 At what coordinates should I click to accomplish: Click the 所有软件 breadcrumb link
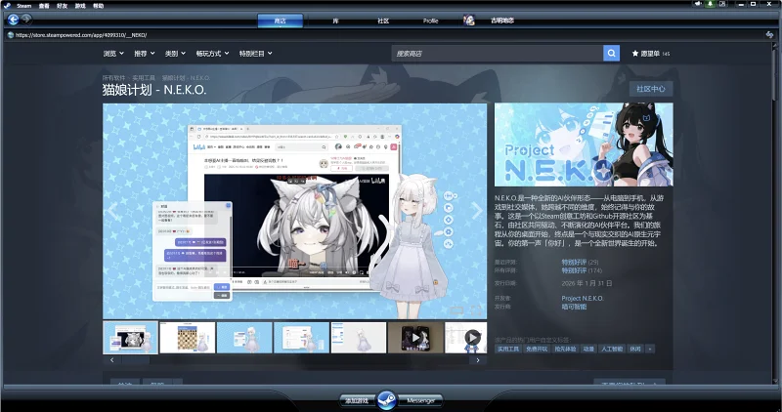tap(113, 78)
